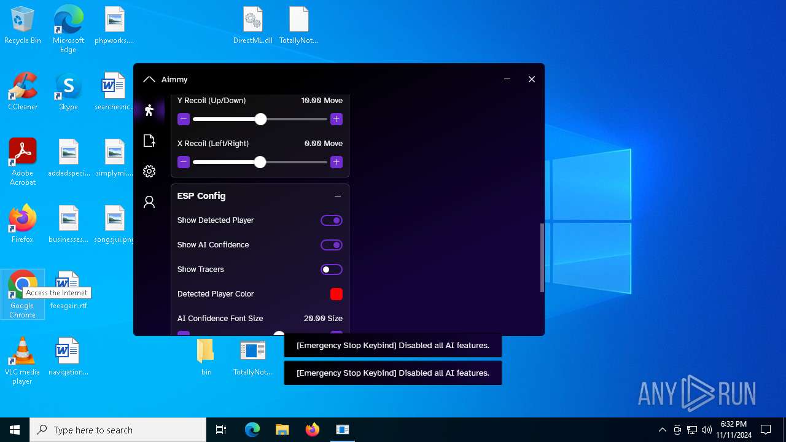Decrease Y Recoil with the minus button
This screenshot has height=442, width=786.
[x=184, y=119]
